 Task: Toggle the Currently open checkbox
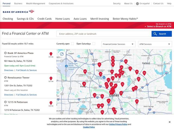pyautogui.click(x=73, y=44)
